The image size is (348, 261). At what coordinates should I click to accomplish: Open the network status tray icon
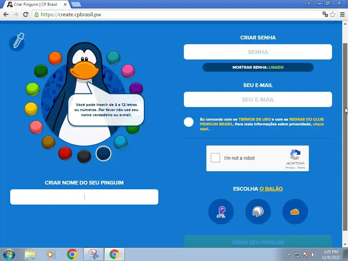pyautogui.click(x=297, y=255)
